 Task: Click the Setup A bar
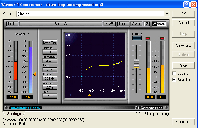click(x=61, y=24)
